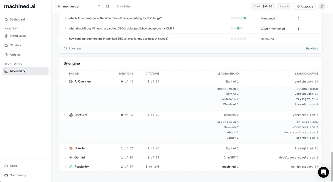Click the Claude engine logo
This screenshot has width=333, height=182.
(x=71, y=148)
